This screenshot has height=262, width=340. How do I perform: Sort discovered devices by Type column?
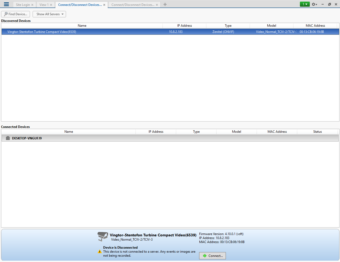pos(228,26)
